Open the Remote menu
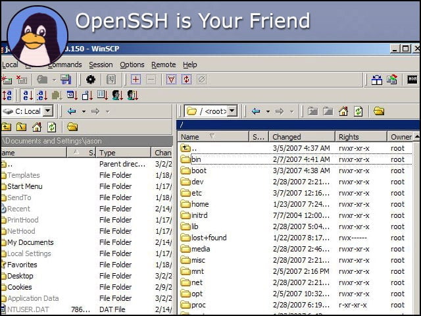421x316 pixels. (x=164, y=65)
